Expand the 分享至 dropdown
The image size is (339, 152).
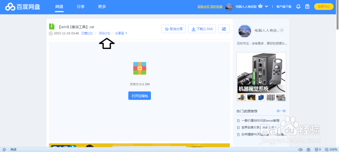(x=121, y=33)
